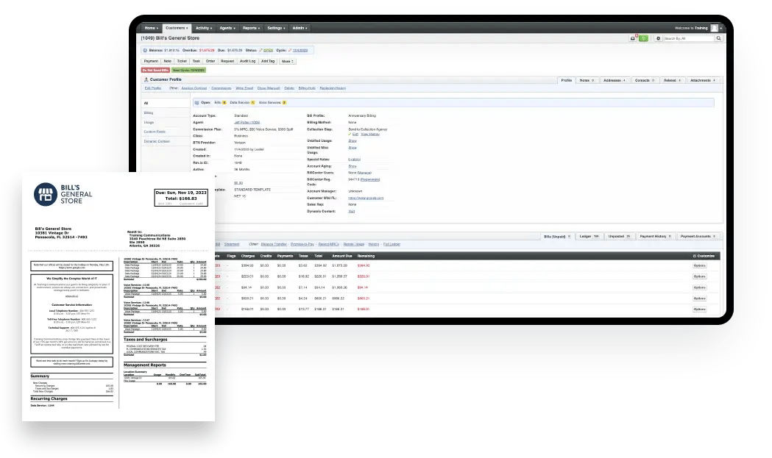Click the Request button
This screenshot has height=458, width=772.
point(227,62)
